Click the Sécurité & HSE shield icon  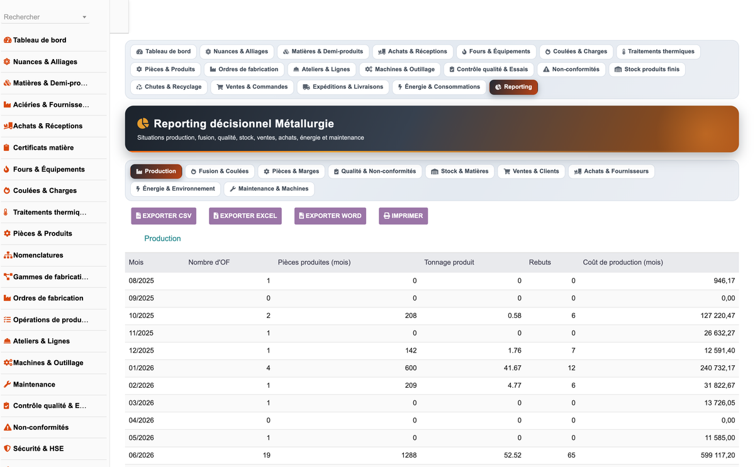pyautogui.click(x=8, y=449)
